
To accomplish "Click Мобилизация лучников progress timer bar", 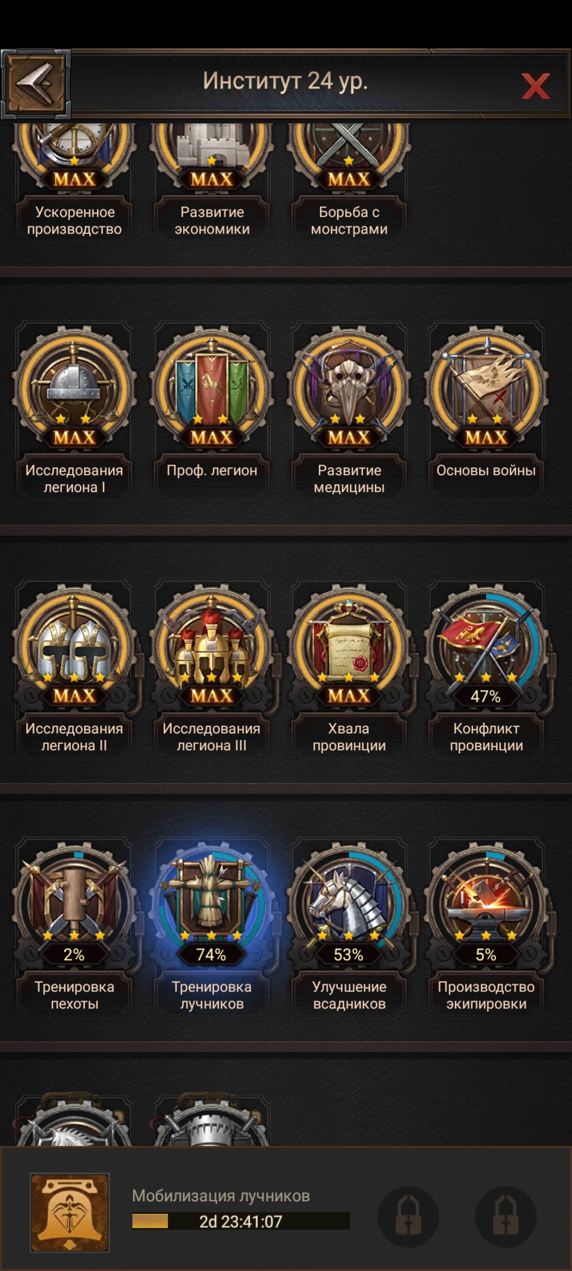I will (241, 1221).
